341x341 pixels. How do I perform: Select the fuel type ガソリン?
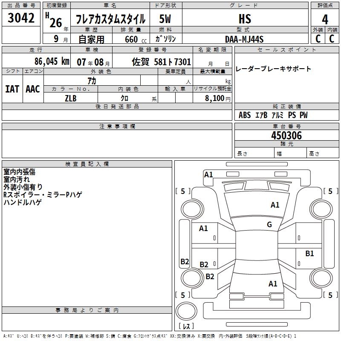click(x=165, y=39)
